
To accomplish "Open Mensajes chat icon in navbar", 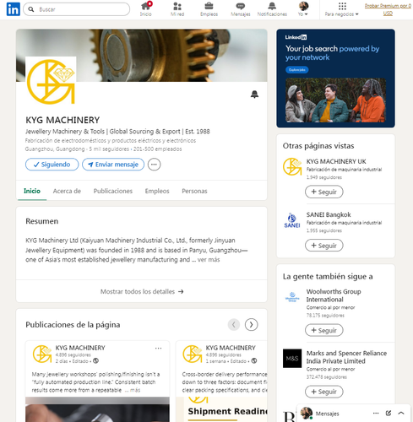I will [241, 9].
